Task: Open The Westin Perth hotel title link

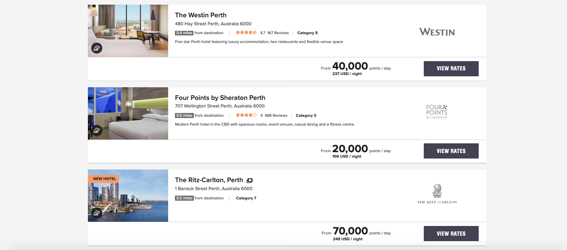Action: coord(201,15)
